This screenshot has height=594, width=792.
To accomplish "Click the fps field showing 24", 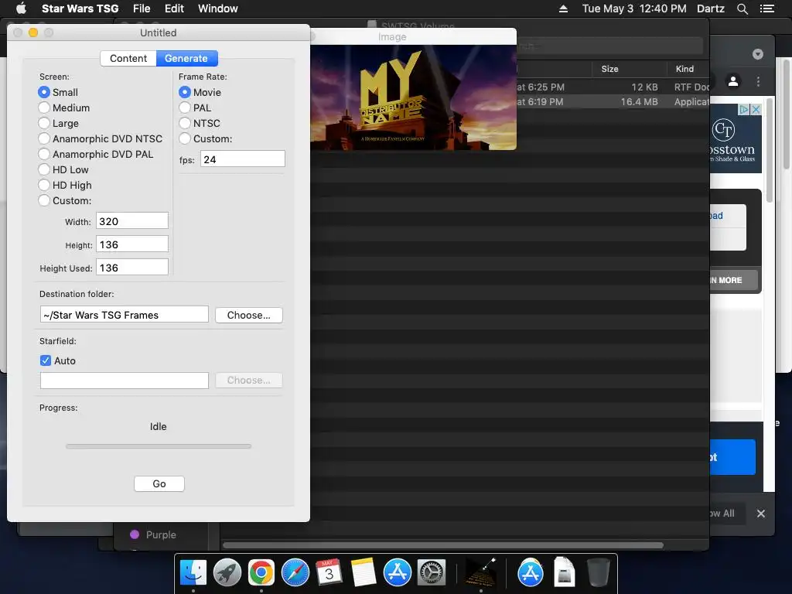I will coord(242,159).
